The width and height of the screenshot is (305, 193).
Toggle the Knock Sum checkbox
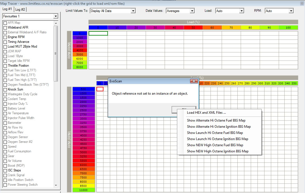coord(5,90)
